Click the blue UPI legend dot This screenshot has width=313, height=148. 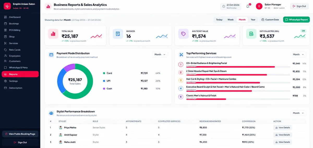pyautogui.click(x=104, y=81)
